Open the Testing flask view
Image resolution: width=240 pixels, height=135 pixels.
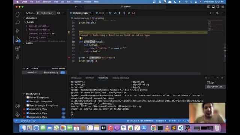(18, 57)
